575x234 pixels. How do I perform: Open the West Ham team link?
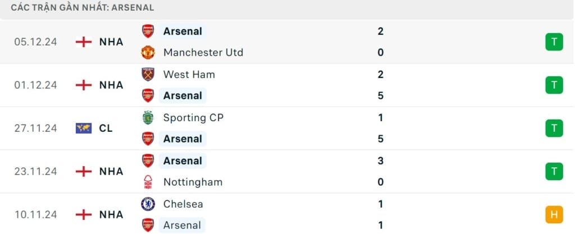tap(189, 74)
